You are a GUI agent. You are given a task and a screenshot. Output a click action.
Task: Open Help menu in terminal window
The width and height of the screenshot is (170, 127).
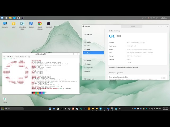pyautogui.click(x=28, y=57)
